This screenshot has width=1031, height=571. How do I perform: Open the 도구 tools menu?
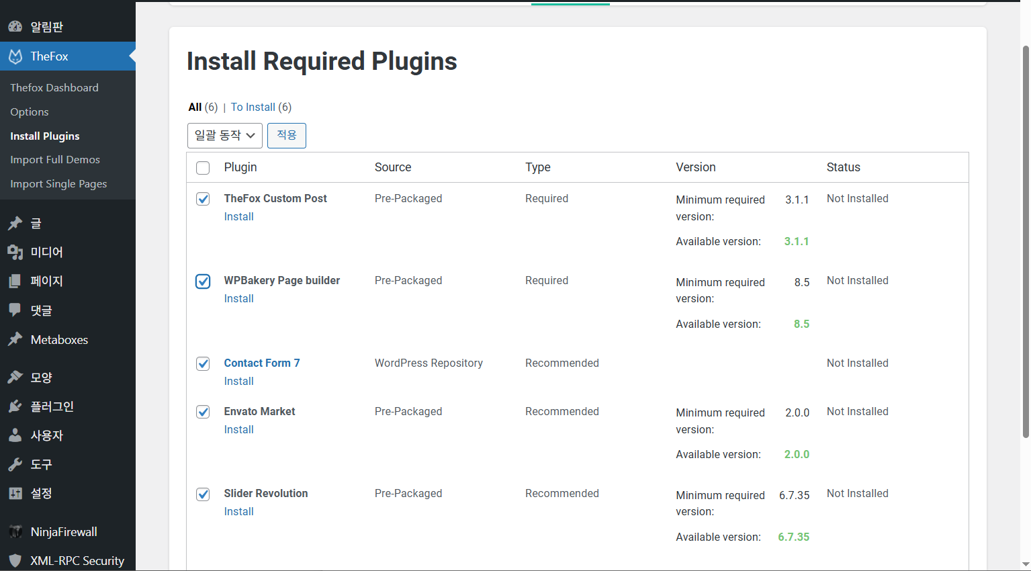(68, 464)
